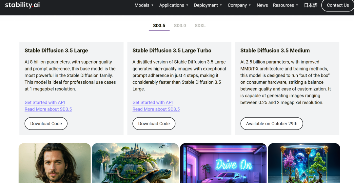Switch to the SD3.0 tab
The width and height of the screenshot is (354, 183).
180,26
